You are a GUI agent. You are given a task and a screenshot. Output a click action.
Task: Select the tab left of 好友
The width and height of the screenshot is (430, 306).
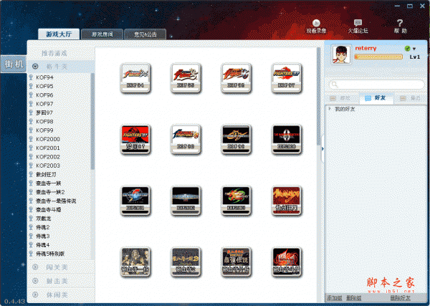tap(342, 98)
